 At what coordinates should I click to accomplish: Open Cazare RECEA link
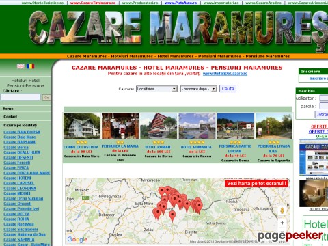pos(16,214)
